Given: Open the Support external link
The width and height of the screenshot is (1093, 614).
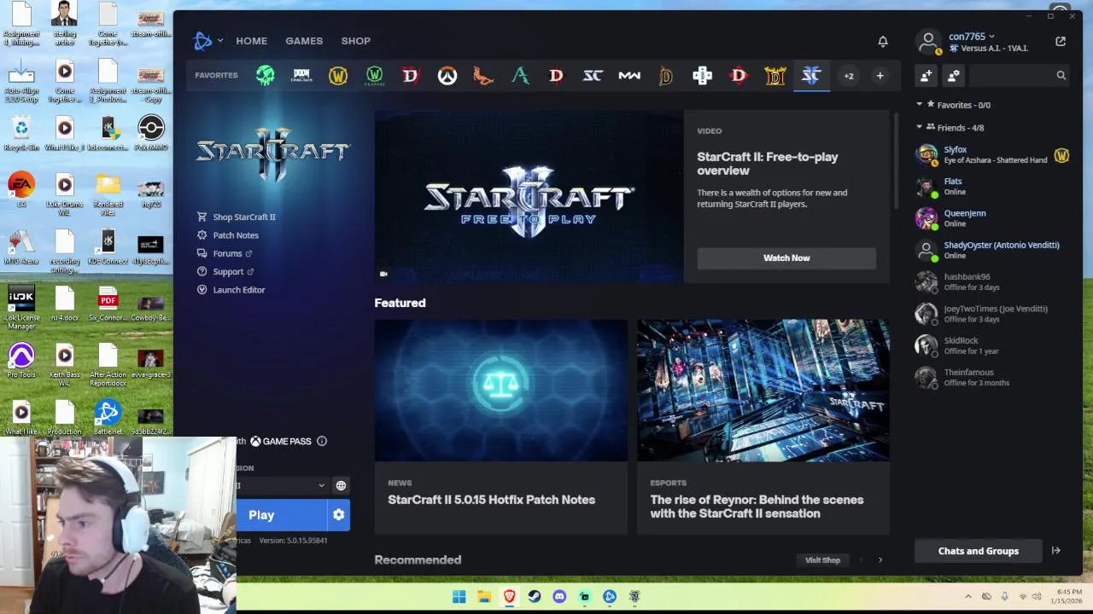Looking at the screenshot, I should (225, 271).
